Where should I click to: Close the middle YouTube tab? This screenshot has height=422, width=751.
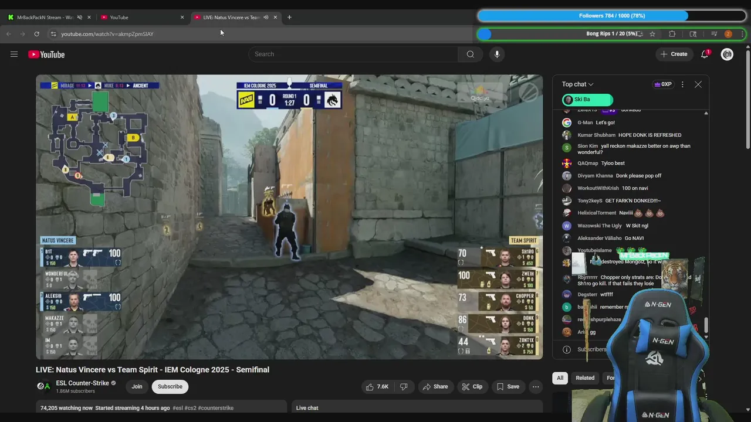[182, 18]
